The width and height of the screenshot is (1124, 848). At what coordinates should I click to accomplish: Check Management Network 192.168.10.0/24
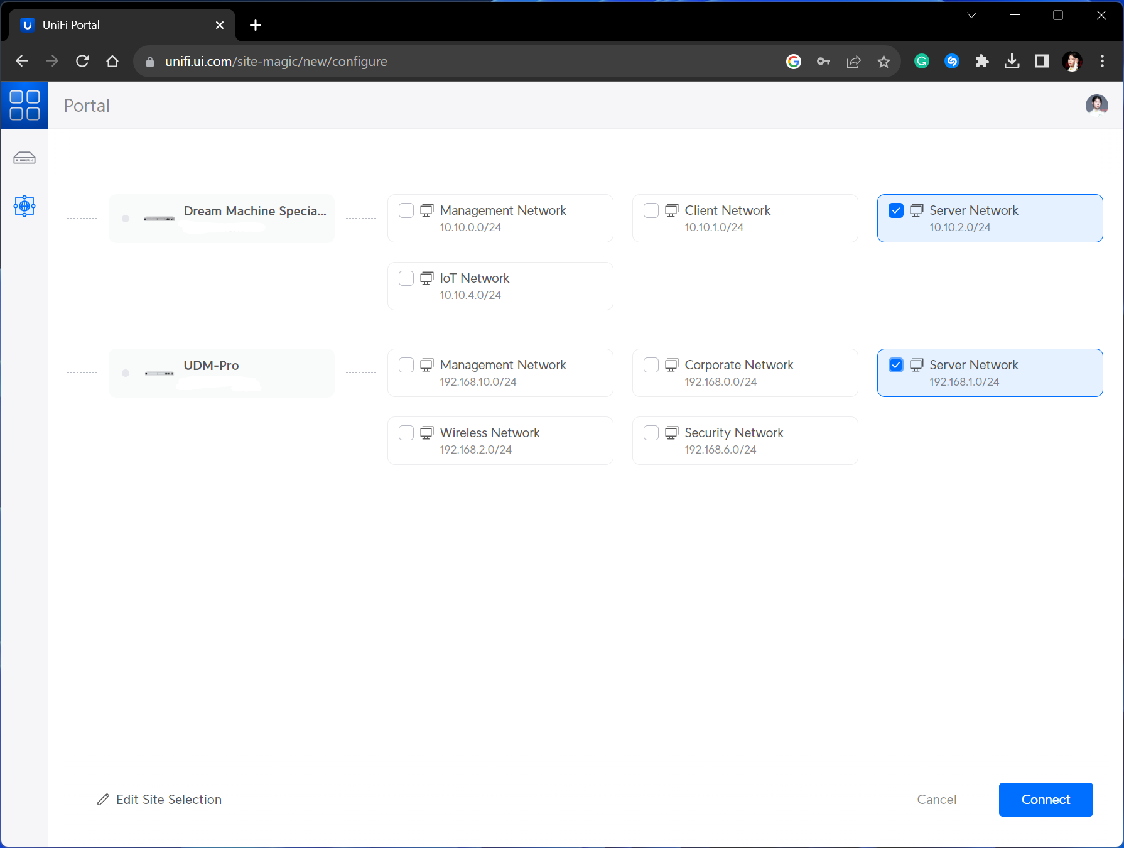coord(406,365)
